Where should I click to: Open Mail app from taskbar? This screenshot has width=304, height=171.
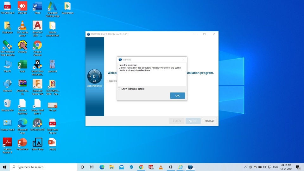point(122,167)
